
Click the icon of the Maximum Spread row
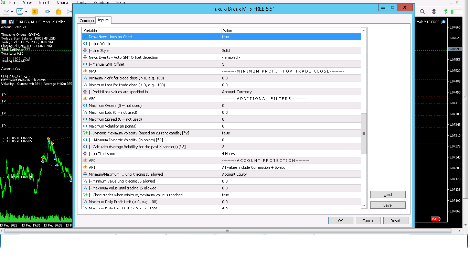(85, 119)
